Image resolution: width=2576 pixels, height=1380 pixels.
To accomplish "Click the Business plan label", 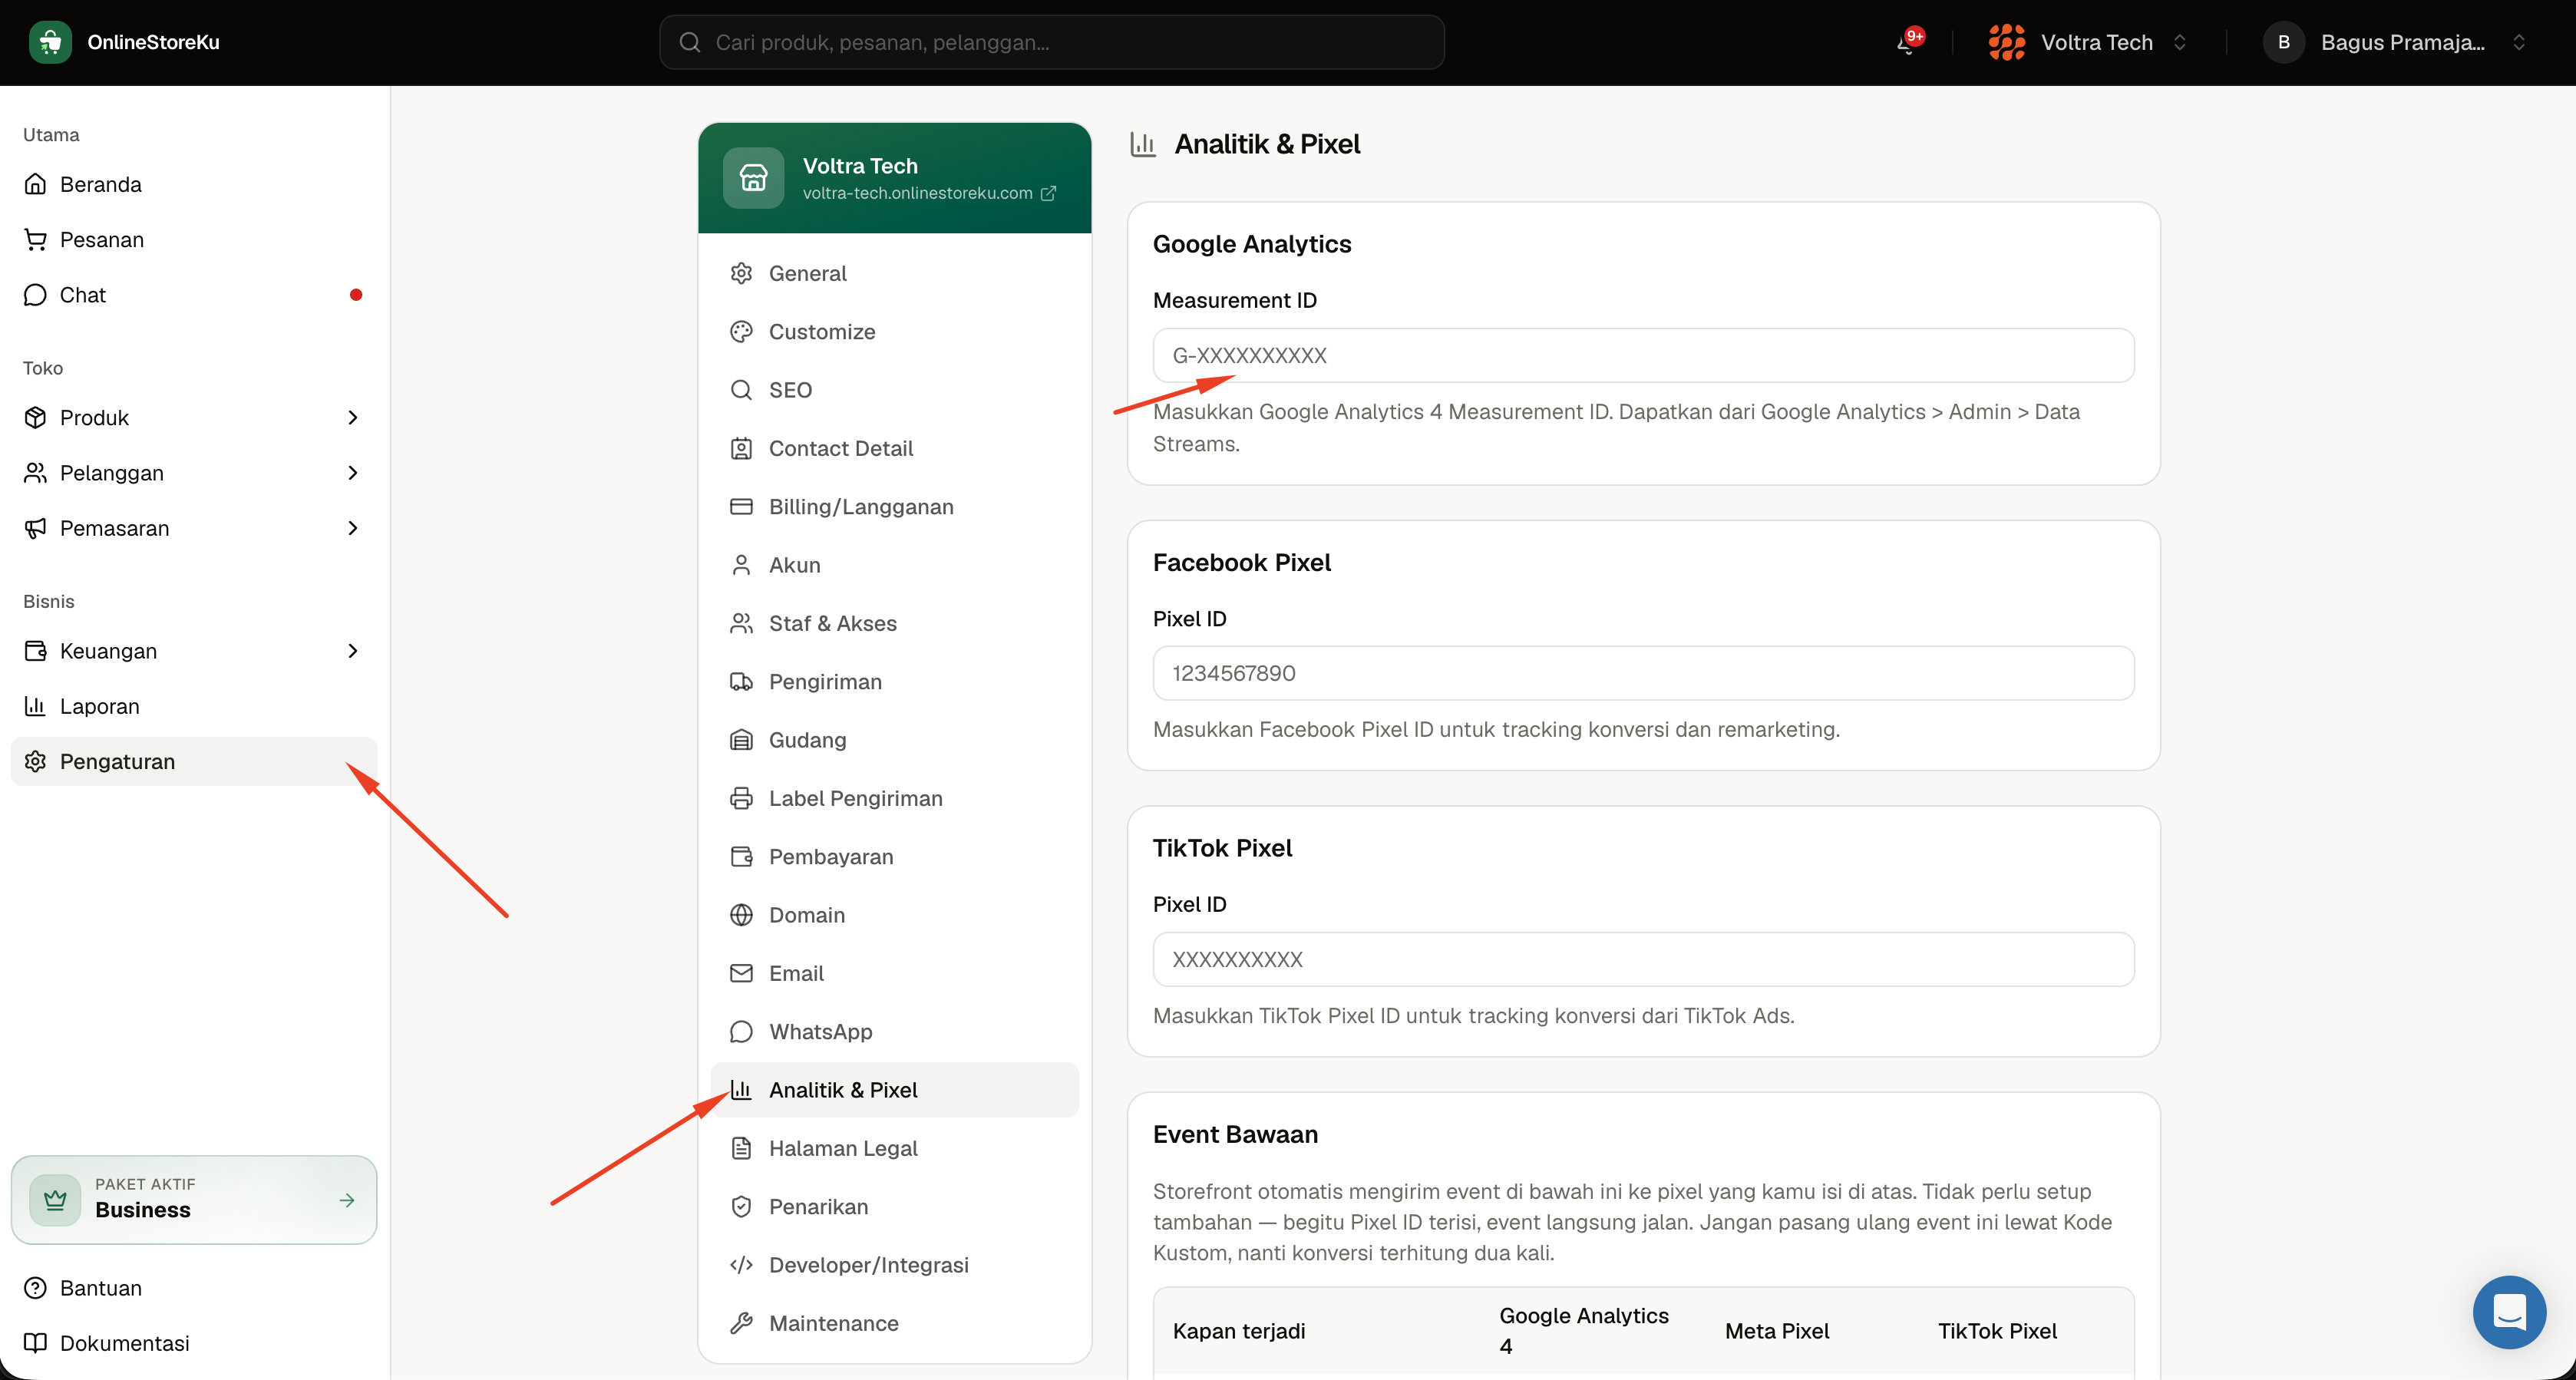I will pos(143,1210).
